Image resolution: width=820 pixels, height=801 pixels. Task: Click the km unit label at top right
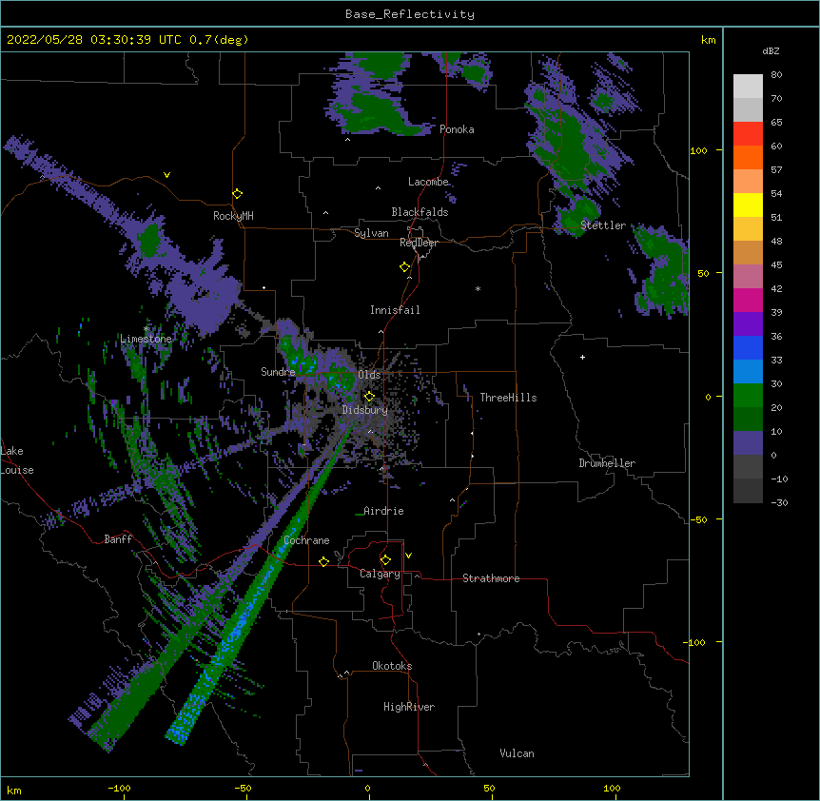708,40
